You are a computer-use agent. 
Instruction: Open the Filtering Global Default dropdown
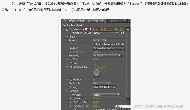tap(105, 87)
